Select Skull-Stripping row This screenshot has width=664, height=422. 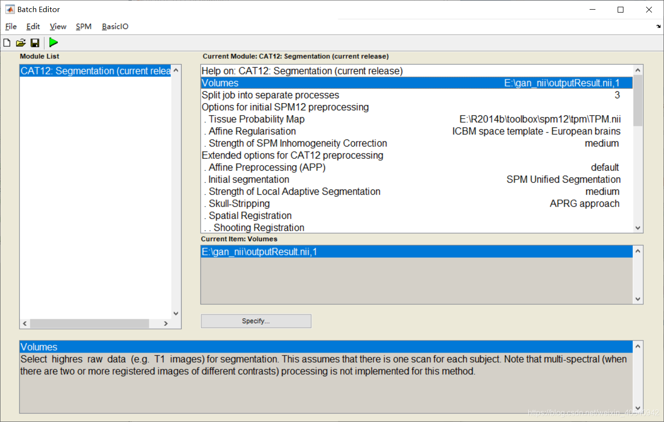click(x=417, y=204)
